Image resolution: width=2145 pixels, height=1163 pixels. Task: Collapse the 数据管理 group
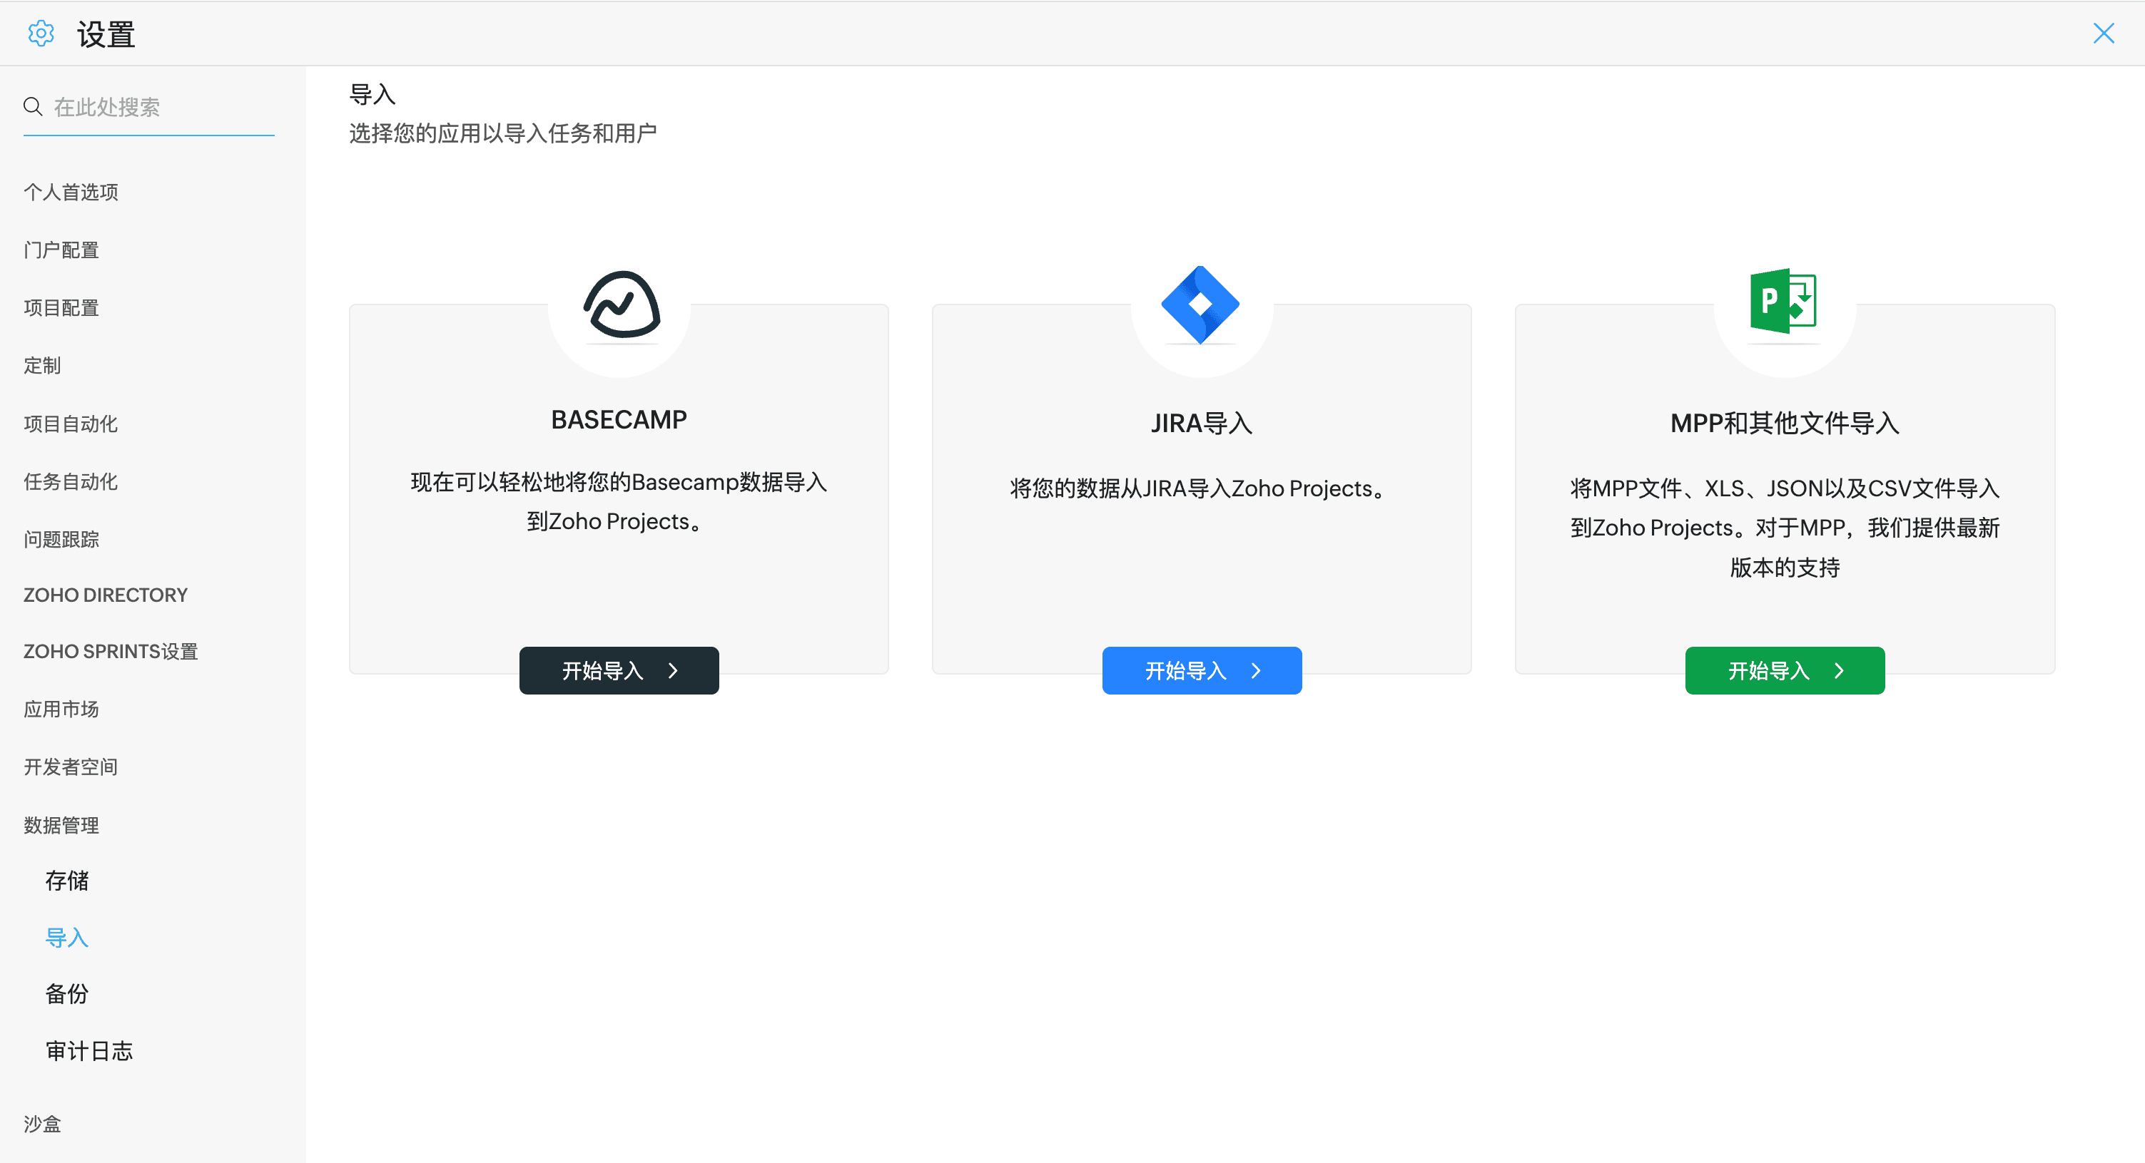[x=61, y=824]
